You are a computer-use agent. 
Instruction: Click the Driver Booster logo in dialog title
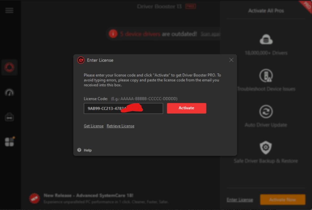pyautogui.click(x=81, y=60)
